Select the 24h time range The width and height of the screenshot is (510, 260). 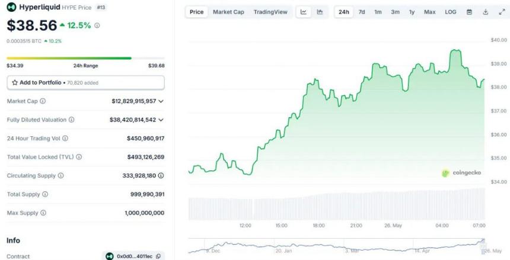tap(344, 12)
